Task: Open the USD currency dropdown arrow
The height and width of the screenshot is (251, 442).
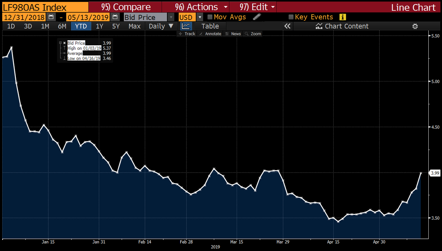Action: coord(199,17)
